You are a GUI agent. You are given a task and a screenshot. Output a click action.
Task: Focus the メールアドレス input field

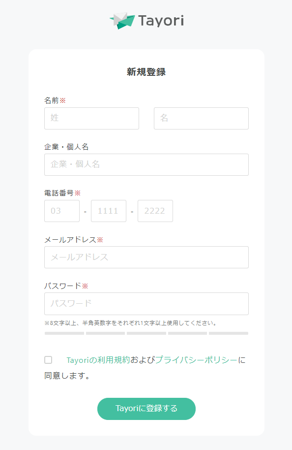click(146, 257)
